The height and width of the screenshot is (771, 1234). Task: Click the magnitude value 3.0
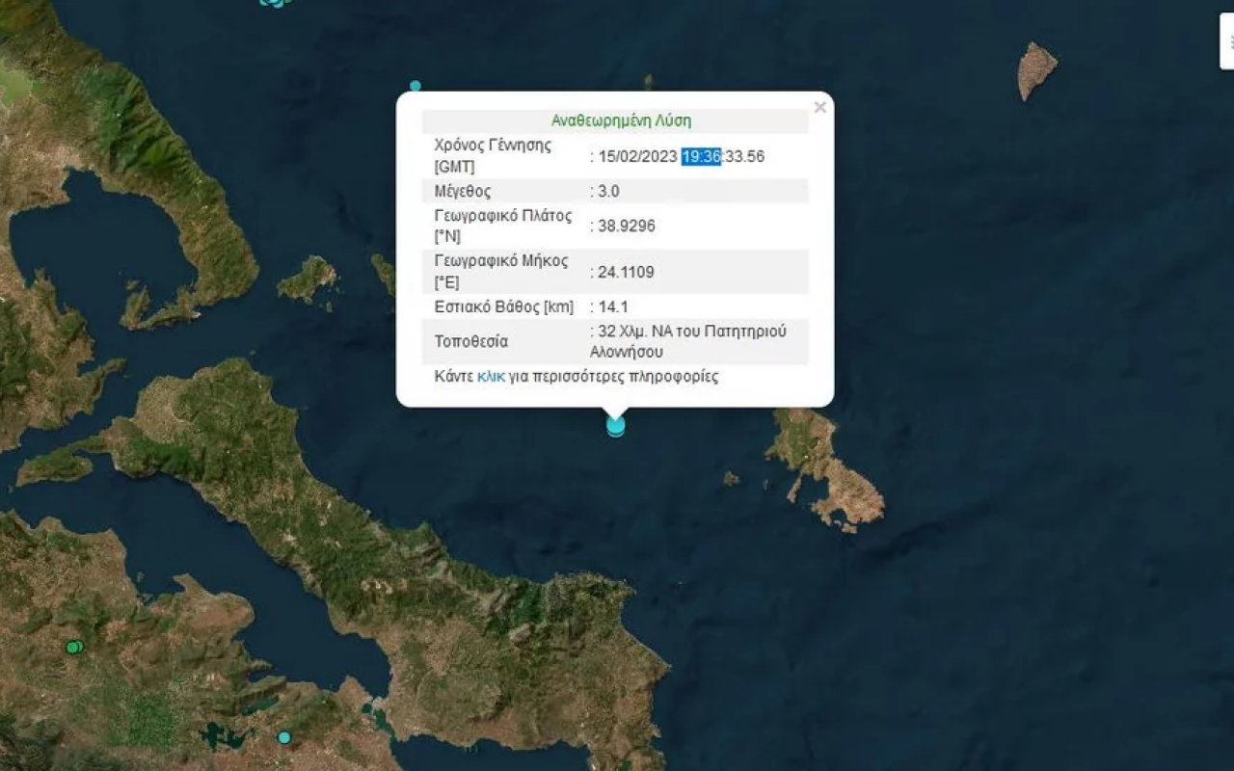click(x=608, y=191)
